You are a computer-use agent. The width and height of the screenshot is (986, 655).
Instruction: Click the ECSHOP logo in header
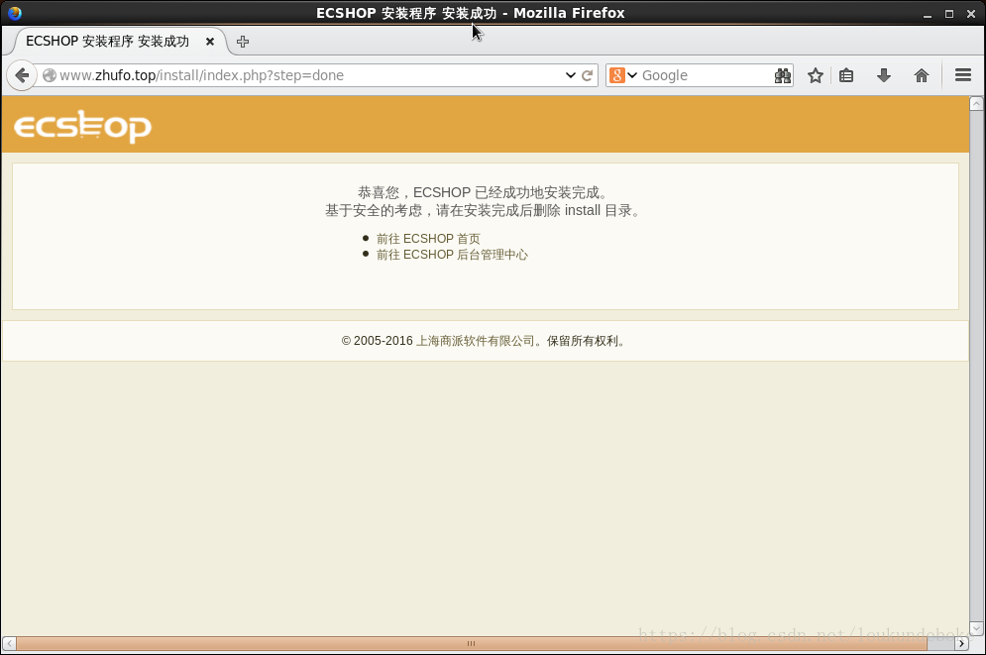pos(82,127)
